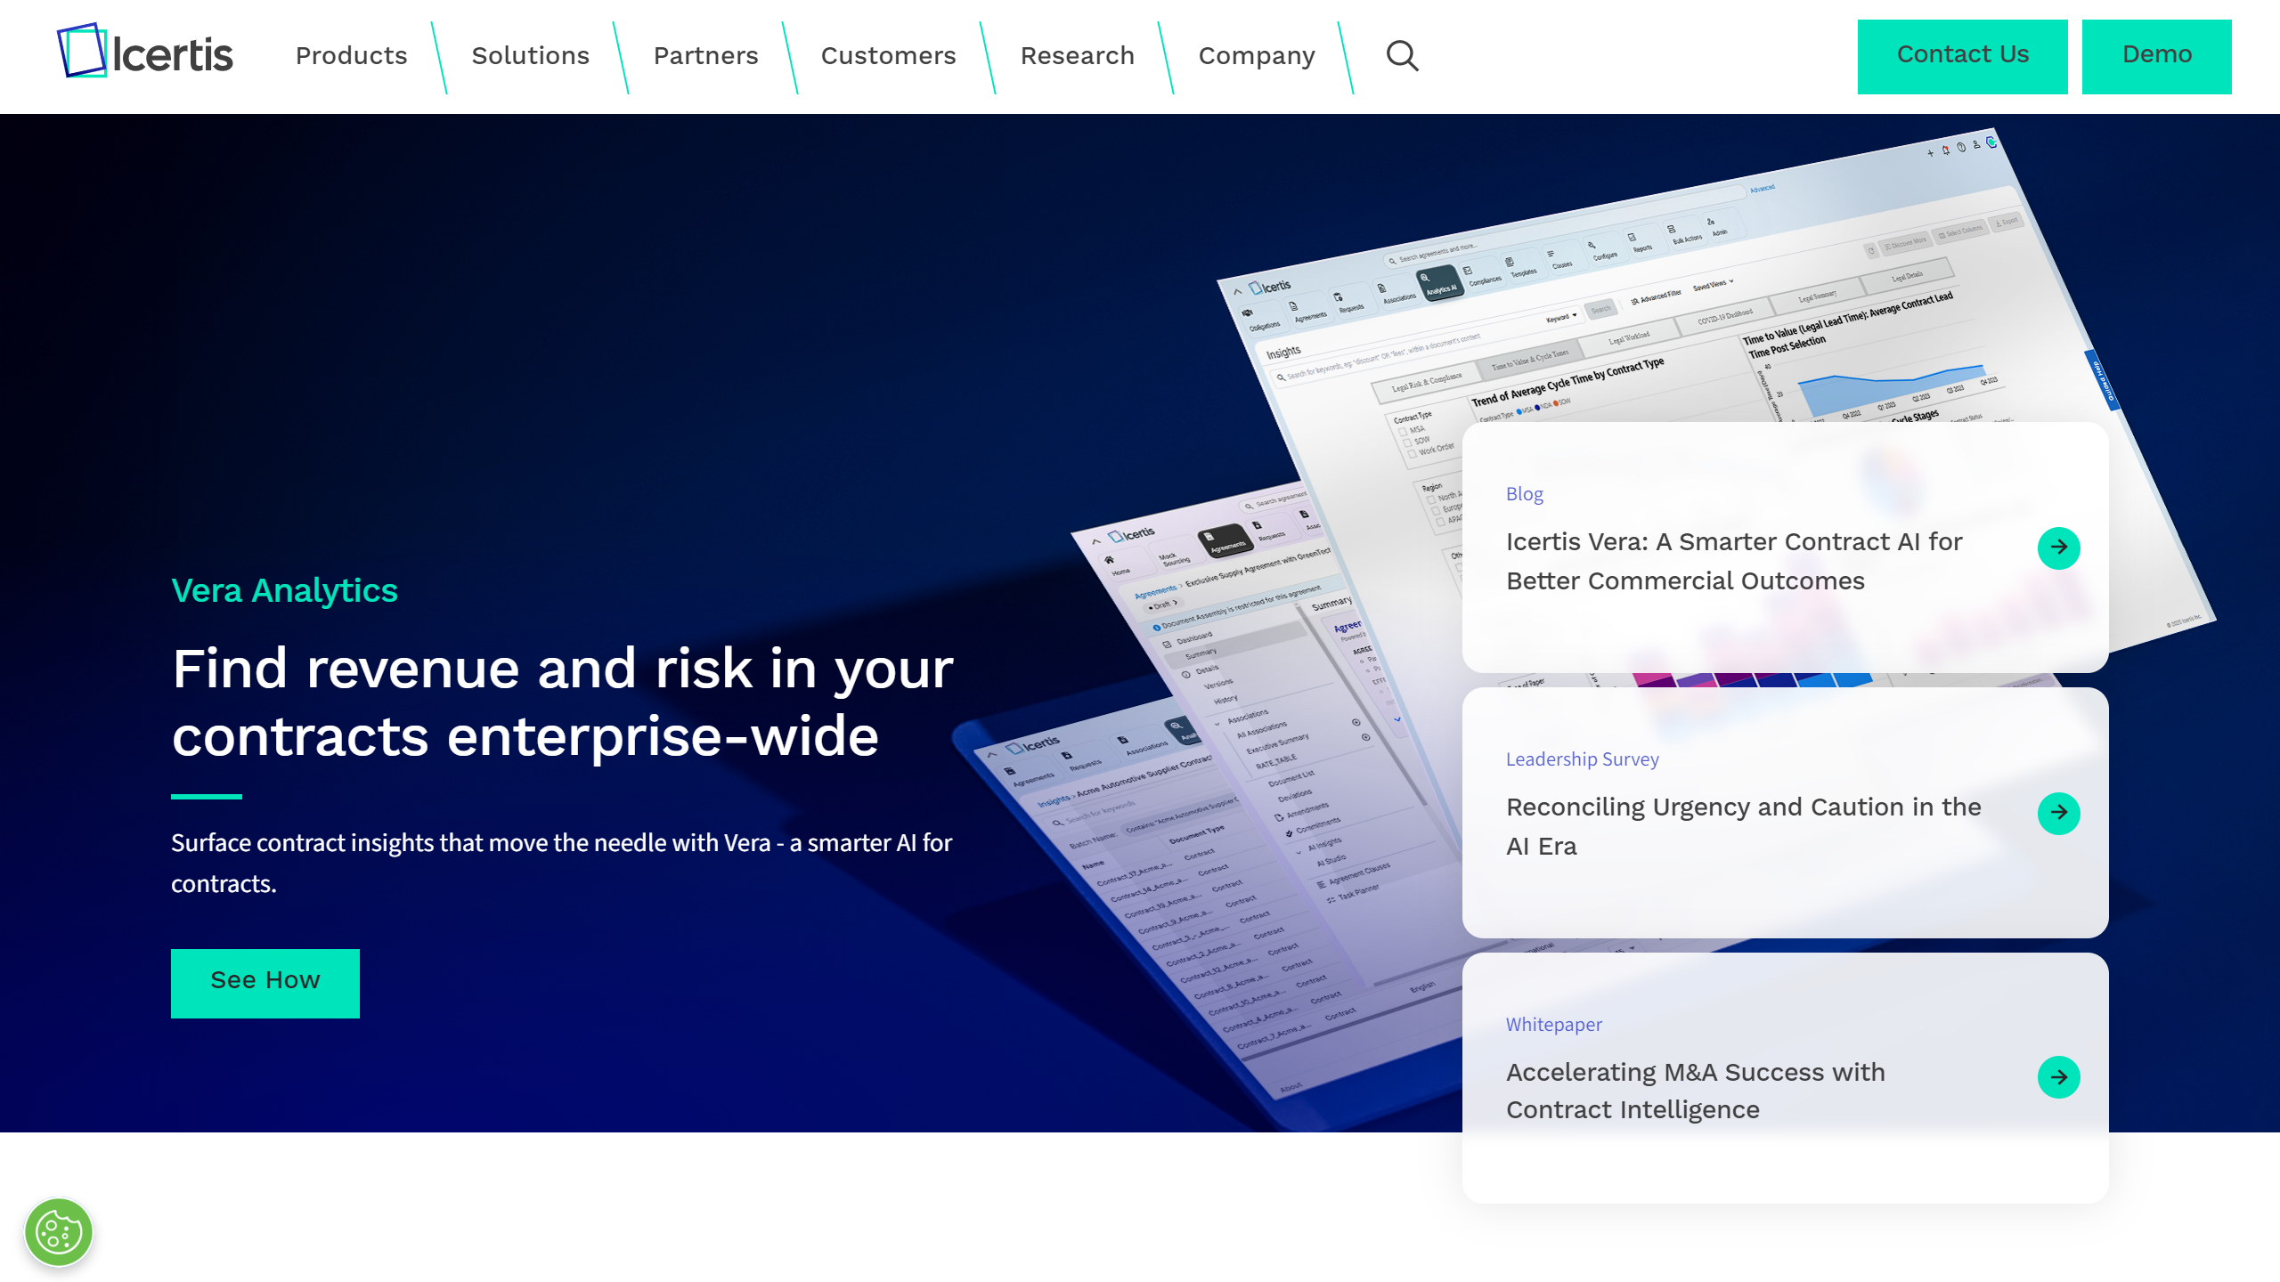
Task: Open the Products menu
Action: [x=351, y=56]
